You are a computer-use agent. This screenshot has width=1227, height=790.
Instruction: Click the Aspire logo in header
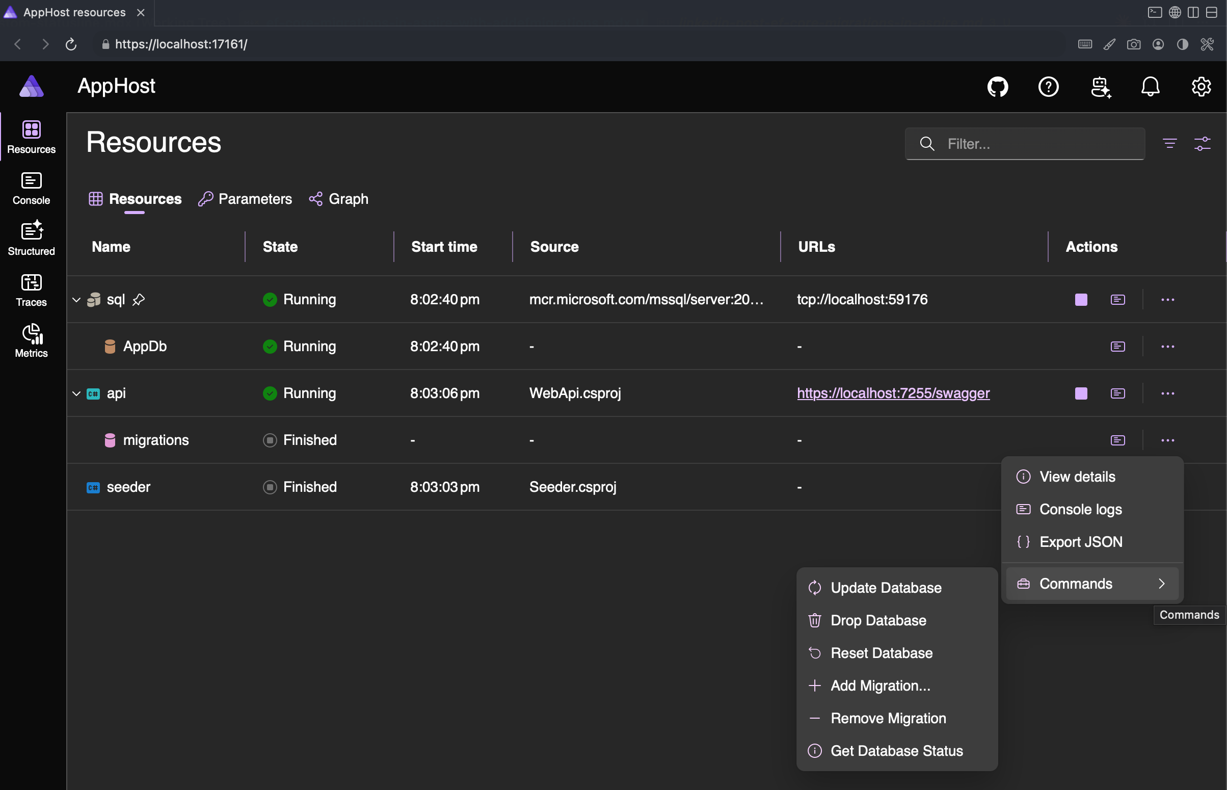click(x=31, y=86)
